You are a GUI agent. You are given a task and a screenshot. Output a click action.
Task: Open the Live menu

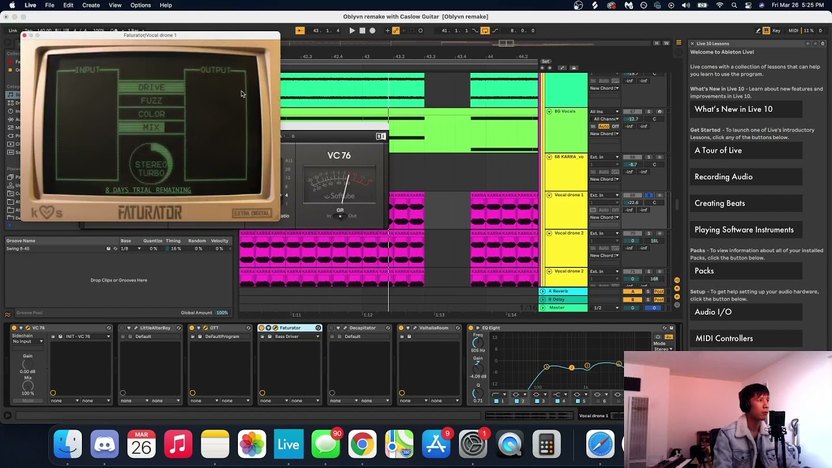coord(31,5)
